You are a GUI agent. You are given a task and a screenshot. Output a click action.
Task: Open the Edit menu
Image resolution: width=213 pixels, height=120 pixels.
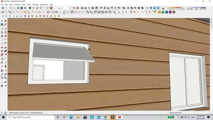[x=6, y=5]
